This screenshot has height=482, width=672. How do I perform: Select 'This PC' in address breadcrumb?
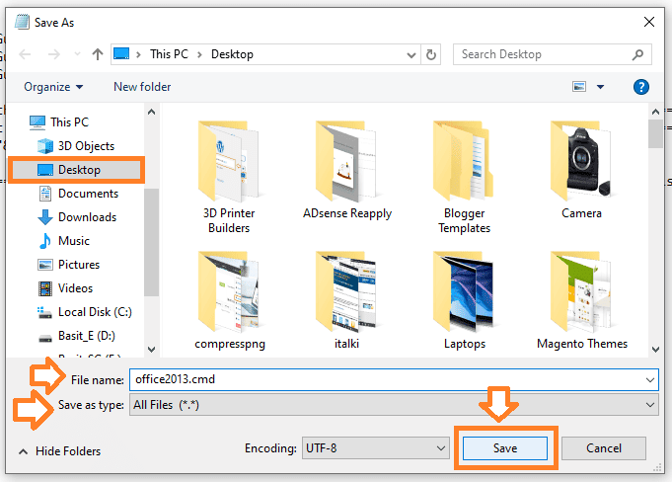(169, 54)
